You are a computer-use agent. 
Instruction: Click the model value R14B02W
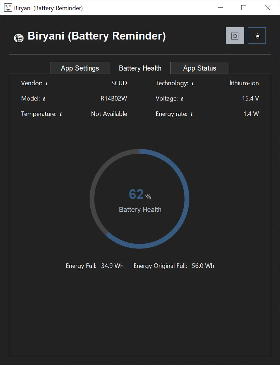point(114,98)
